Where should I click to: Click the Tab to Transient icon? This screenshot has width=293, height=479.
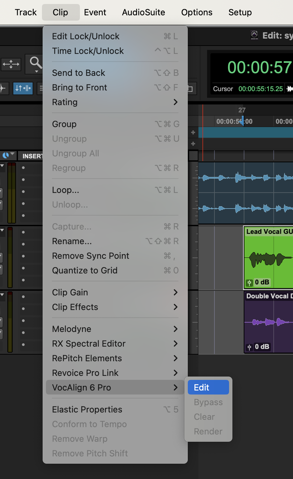[3, 89]
